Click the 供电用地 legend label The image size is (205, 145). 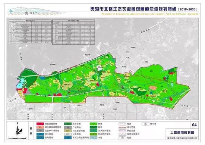tap(49, 138)
